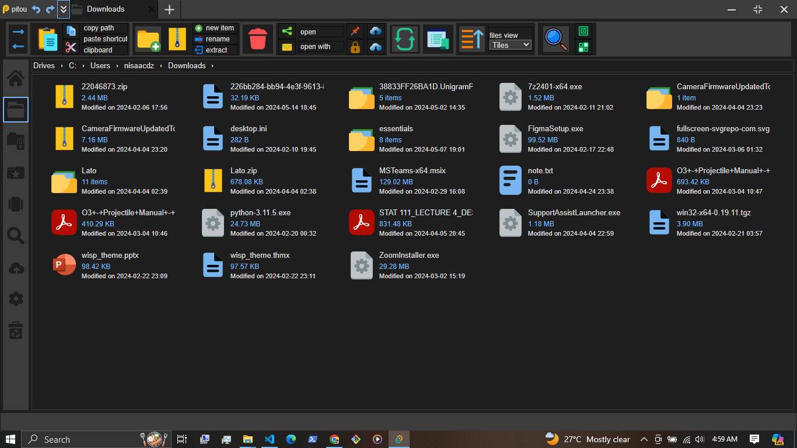Add a new tab with plus button
Screen dimensions: 797x448
[169, 9]
